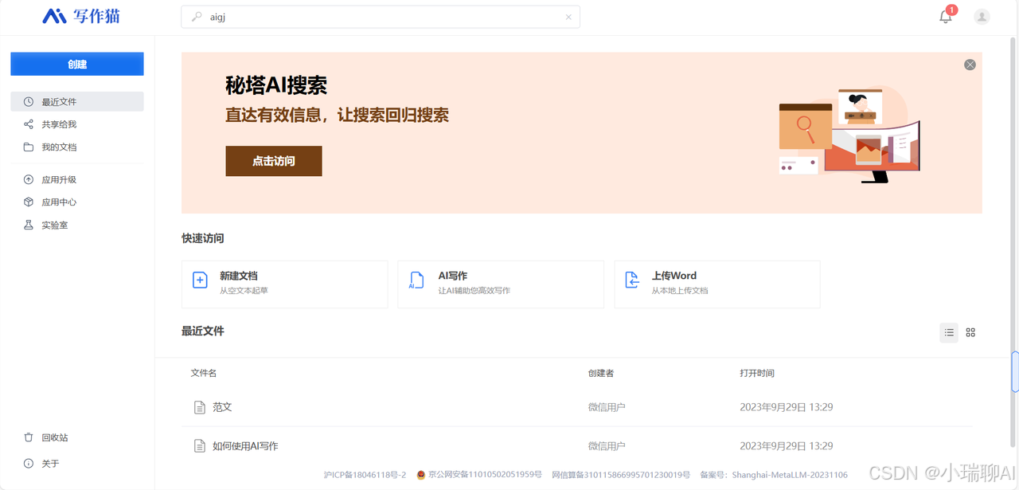Click the 点击访问 banner button
1019x490 pixels.
pos(274,161)
